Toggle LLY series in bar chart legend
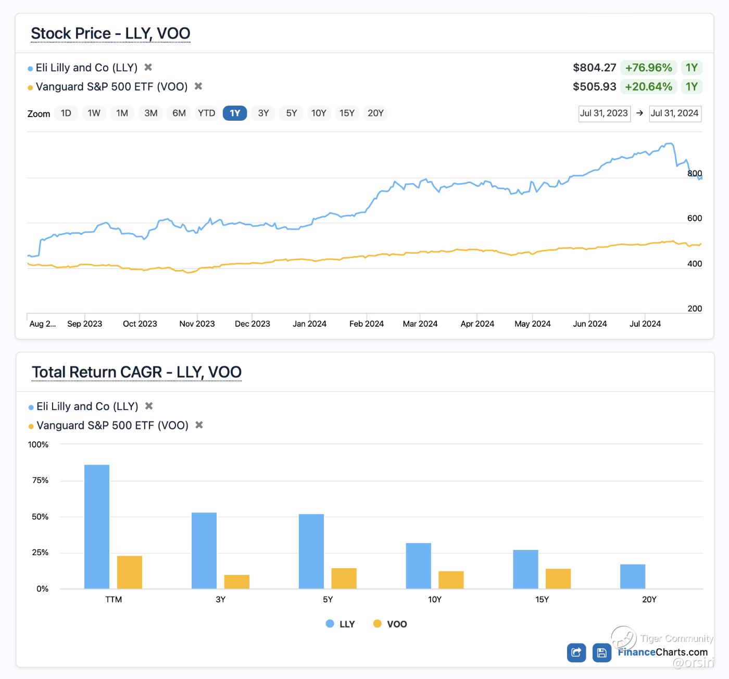Image resolution: width=729 pixels, height=679 pixels. click(340, 624)
